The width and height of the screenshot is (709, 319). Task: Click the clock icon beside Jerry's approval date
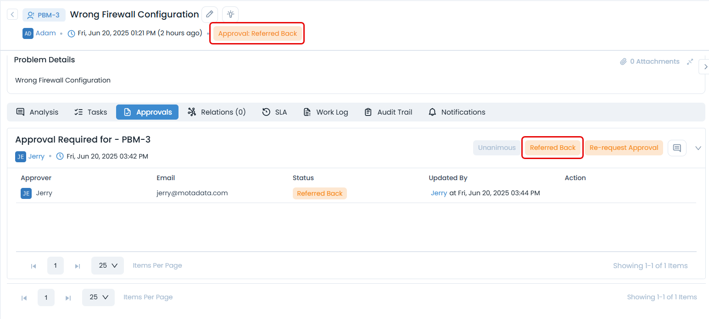[60, 156]
